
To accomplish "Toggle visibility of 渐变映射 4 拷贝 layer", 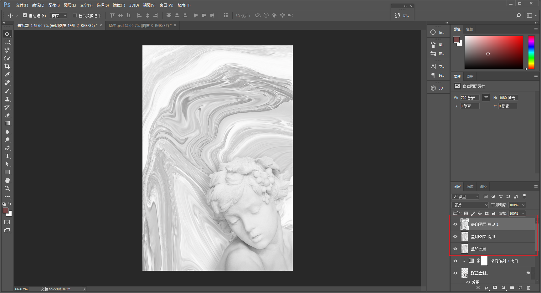I will (456, 261).
